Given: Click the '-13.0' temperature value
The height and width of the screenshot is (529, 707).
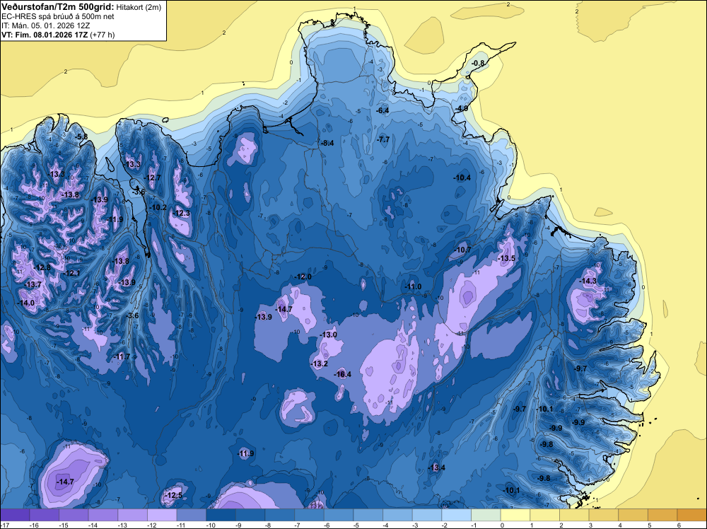Looking at the screenshot, I should click(329, 335).
